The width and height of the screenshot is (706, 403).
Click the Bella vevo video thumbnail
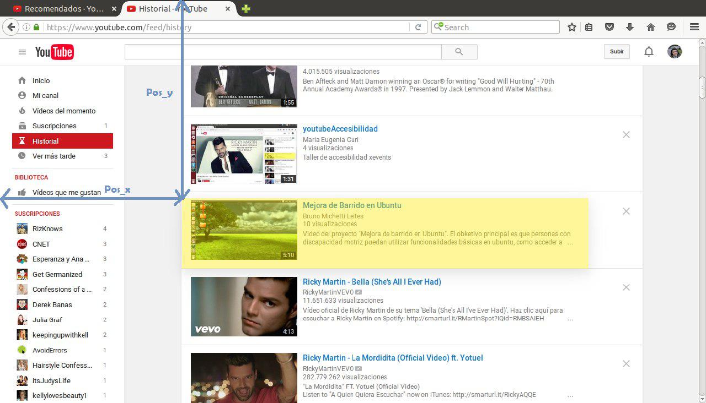pyautogui.click(x=244, y=307)
